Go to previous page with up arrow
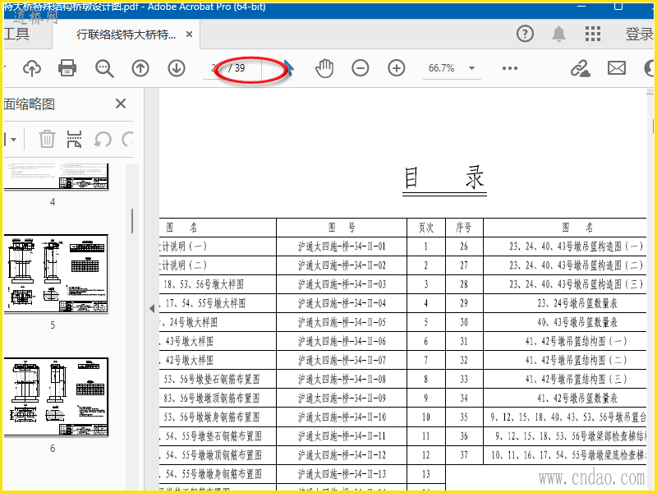The height and width of the screenshot is (493, 657). pyautogui.click(x=140, y=68)
